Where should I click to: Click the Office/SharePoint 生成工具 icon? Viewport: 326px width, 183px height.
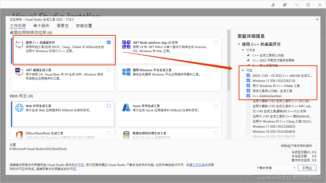click(x=19, y=135)
